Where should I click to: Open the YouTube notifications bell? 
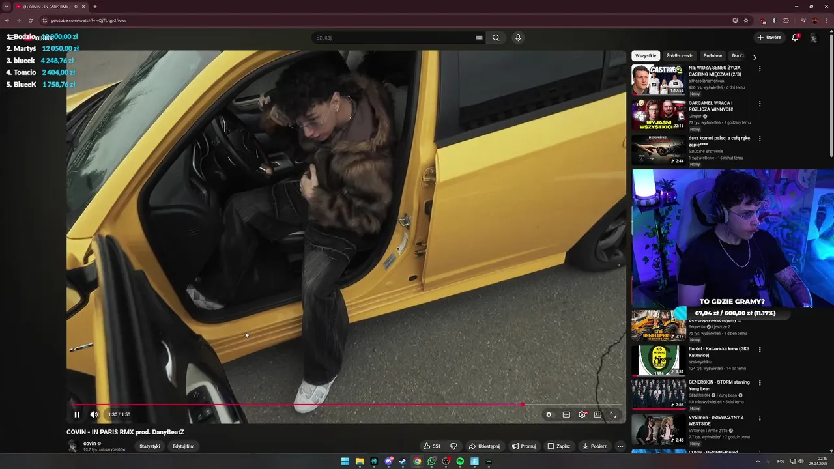coord(795,38)
